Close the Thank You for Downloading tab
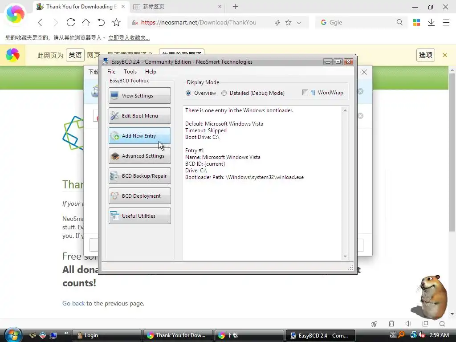This screenshot has width=456, height=342. tap(123, 6)
